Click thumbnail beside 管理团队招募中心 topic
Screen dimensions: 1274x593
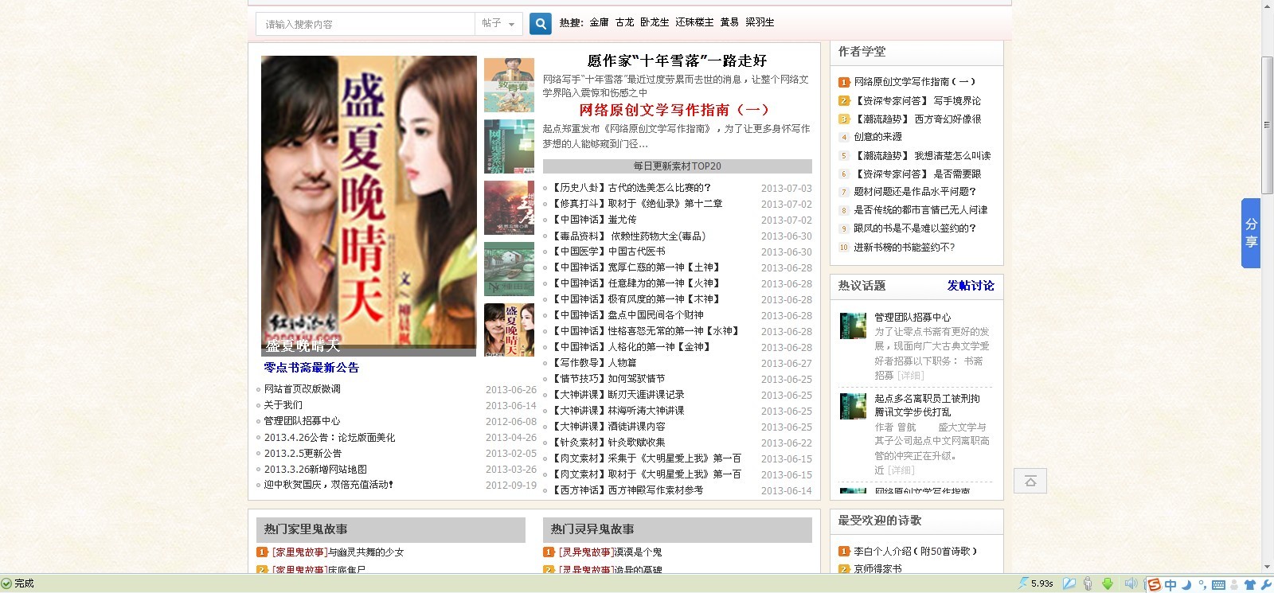pos(853,326)
